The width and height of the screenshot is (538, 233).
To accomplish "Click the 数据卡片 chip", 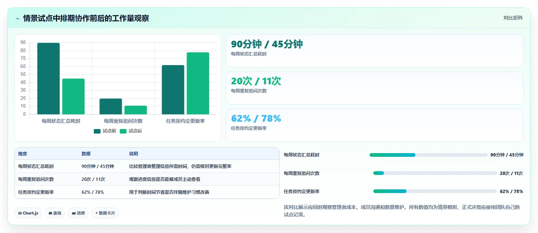I will pos(105,213).
